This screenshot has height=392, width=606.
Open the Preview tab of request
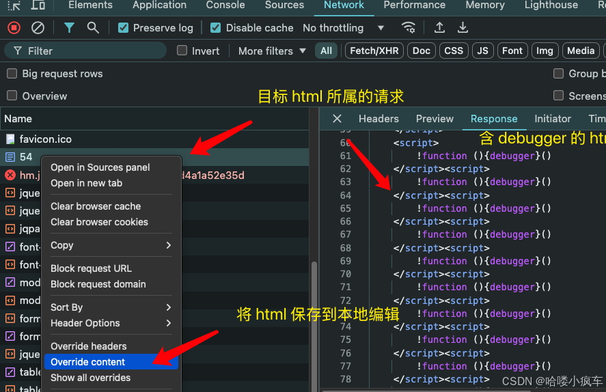coord(435,119)
